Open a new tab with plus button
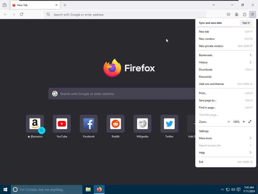Screen dimensions: 258x194 tap(65, 5)
